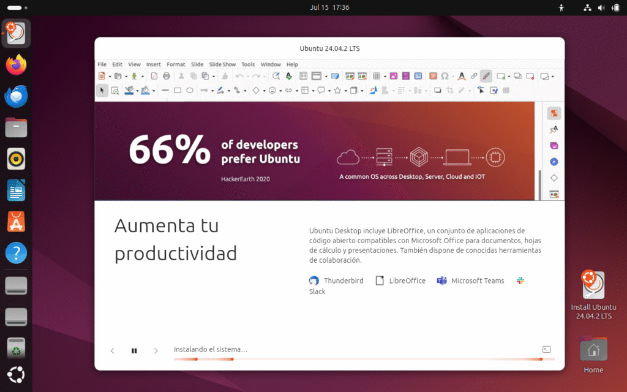Click the LibreOffice label in the app list

407,281
